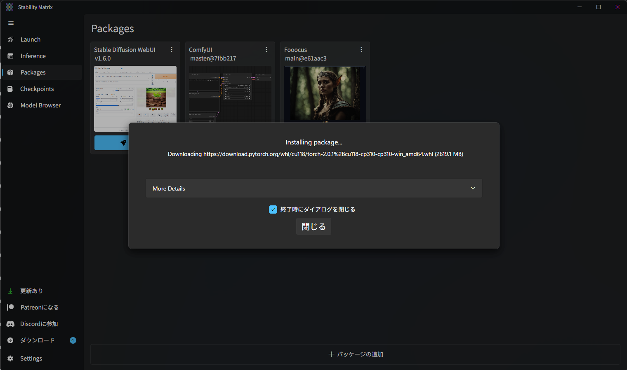Screen dimensions: 627x370
Task: Click パッケージの追加 add package button
Action: 355,354
